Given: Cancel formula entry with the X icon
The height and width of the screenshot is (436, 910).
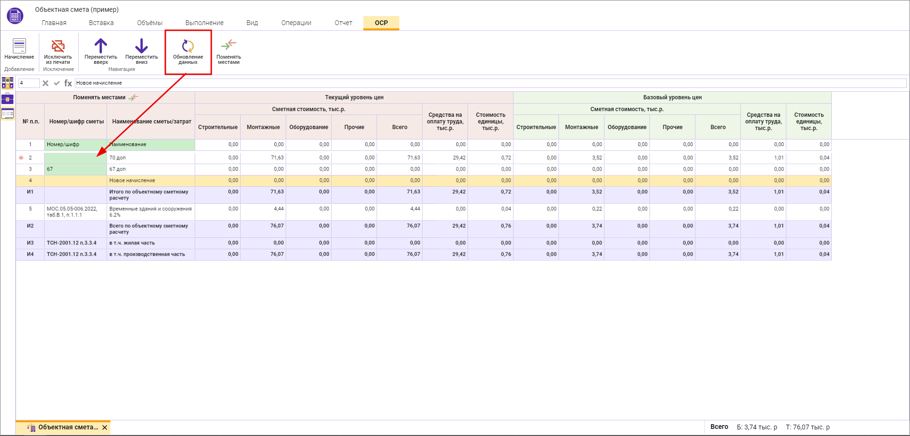Looking at the screenshot, I should click(45, 83).
